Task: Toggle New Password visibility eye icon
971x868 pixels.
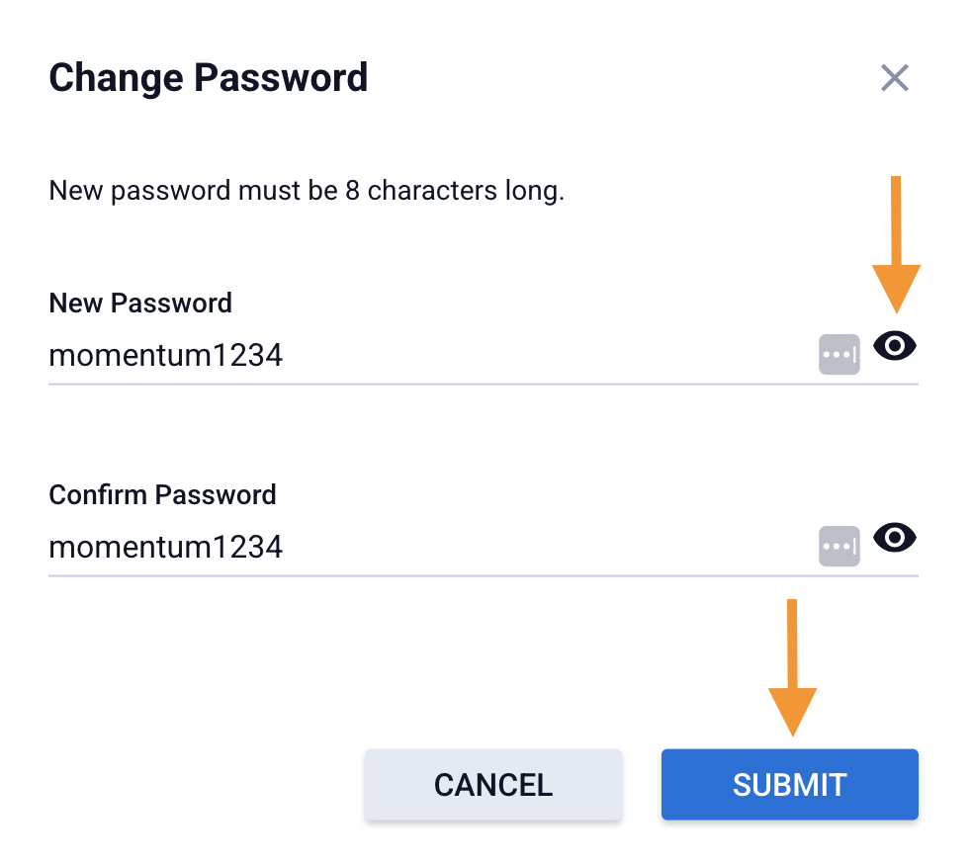Action: click(895, 346)
